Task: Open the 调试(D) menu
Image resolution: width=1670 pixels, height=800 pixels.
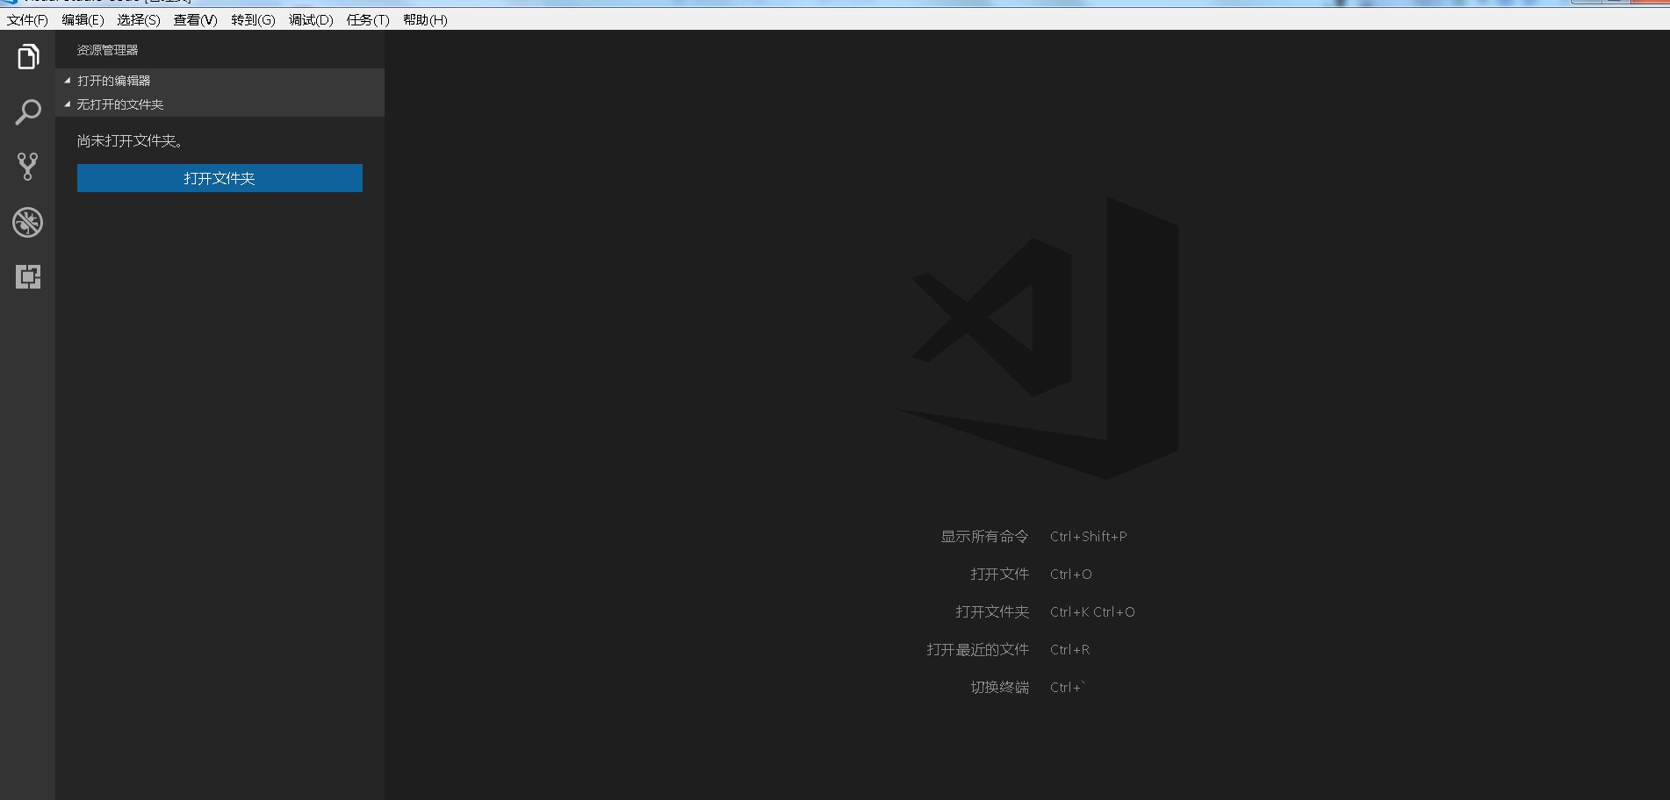Action: (311, 20)
